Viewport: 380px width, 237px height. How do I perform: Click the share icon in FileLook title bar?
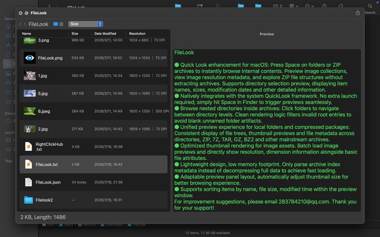(x=358, y=13)
